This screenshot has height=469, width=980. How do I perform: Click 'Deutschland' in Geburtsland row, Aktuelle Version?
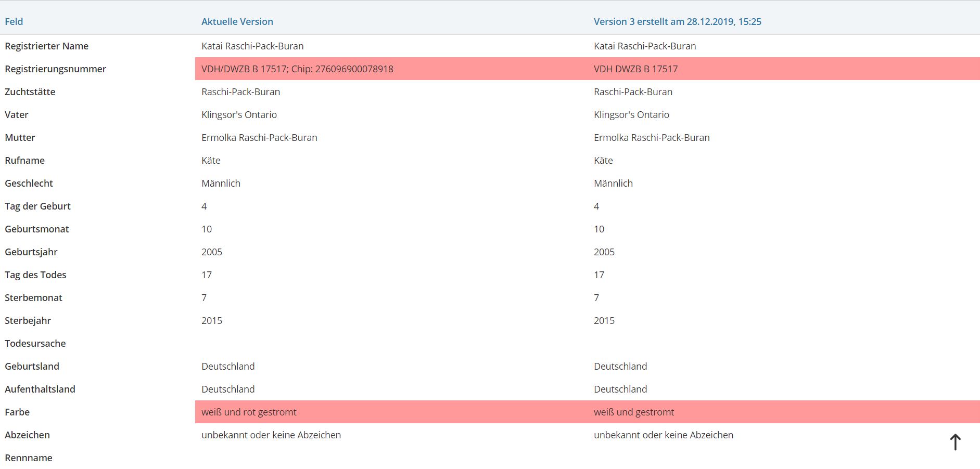(228, 366)
